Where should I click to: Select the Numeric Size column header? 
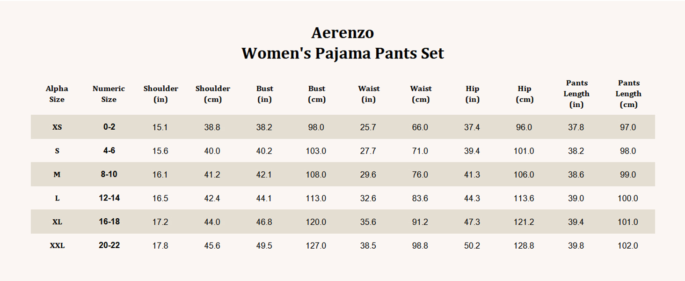[109, 94]
